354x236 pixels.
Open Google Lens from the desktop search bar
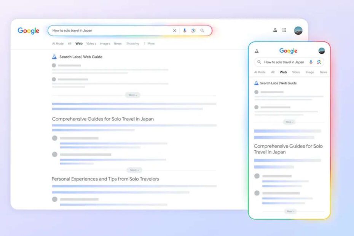tap(193, 30)
